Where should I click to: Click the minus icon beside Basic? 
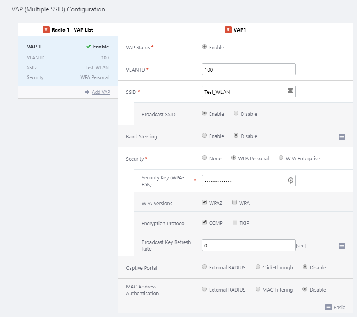coord(328,307)
